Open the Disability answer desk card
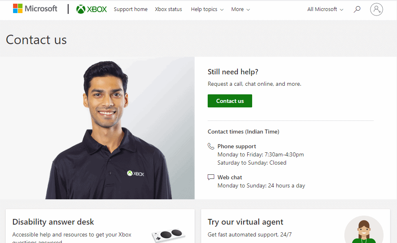The image size is (397, 243). point(53,222)
